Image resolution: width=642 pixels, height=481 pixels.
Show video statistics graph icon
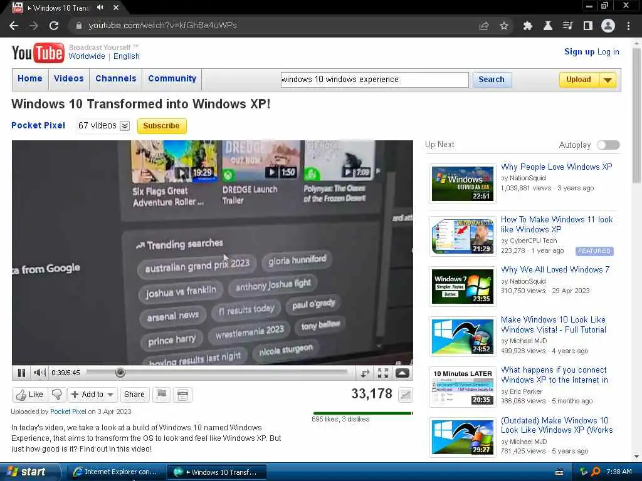pyautogui.click(x=406, y=395)
